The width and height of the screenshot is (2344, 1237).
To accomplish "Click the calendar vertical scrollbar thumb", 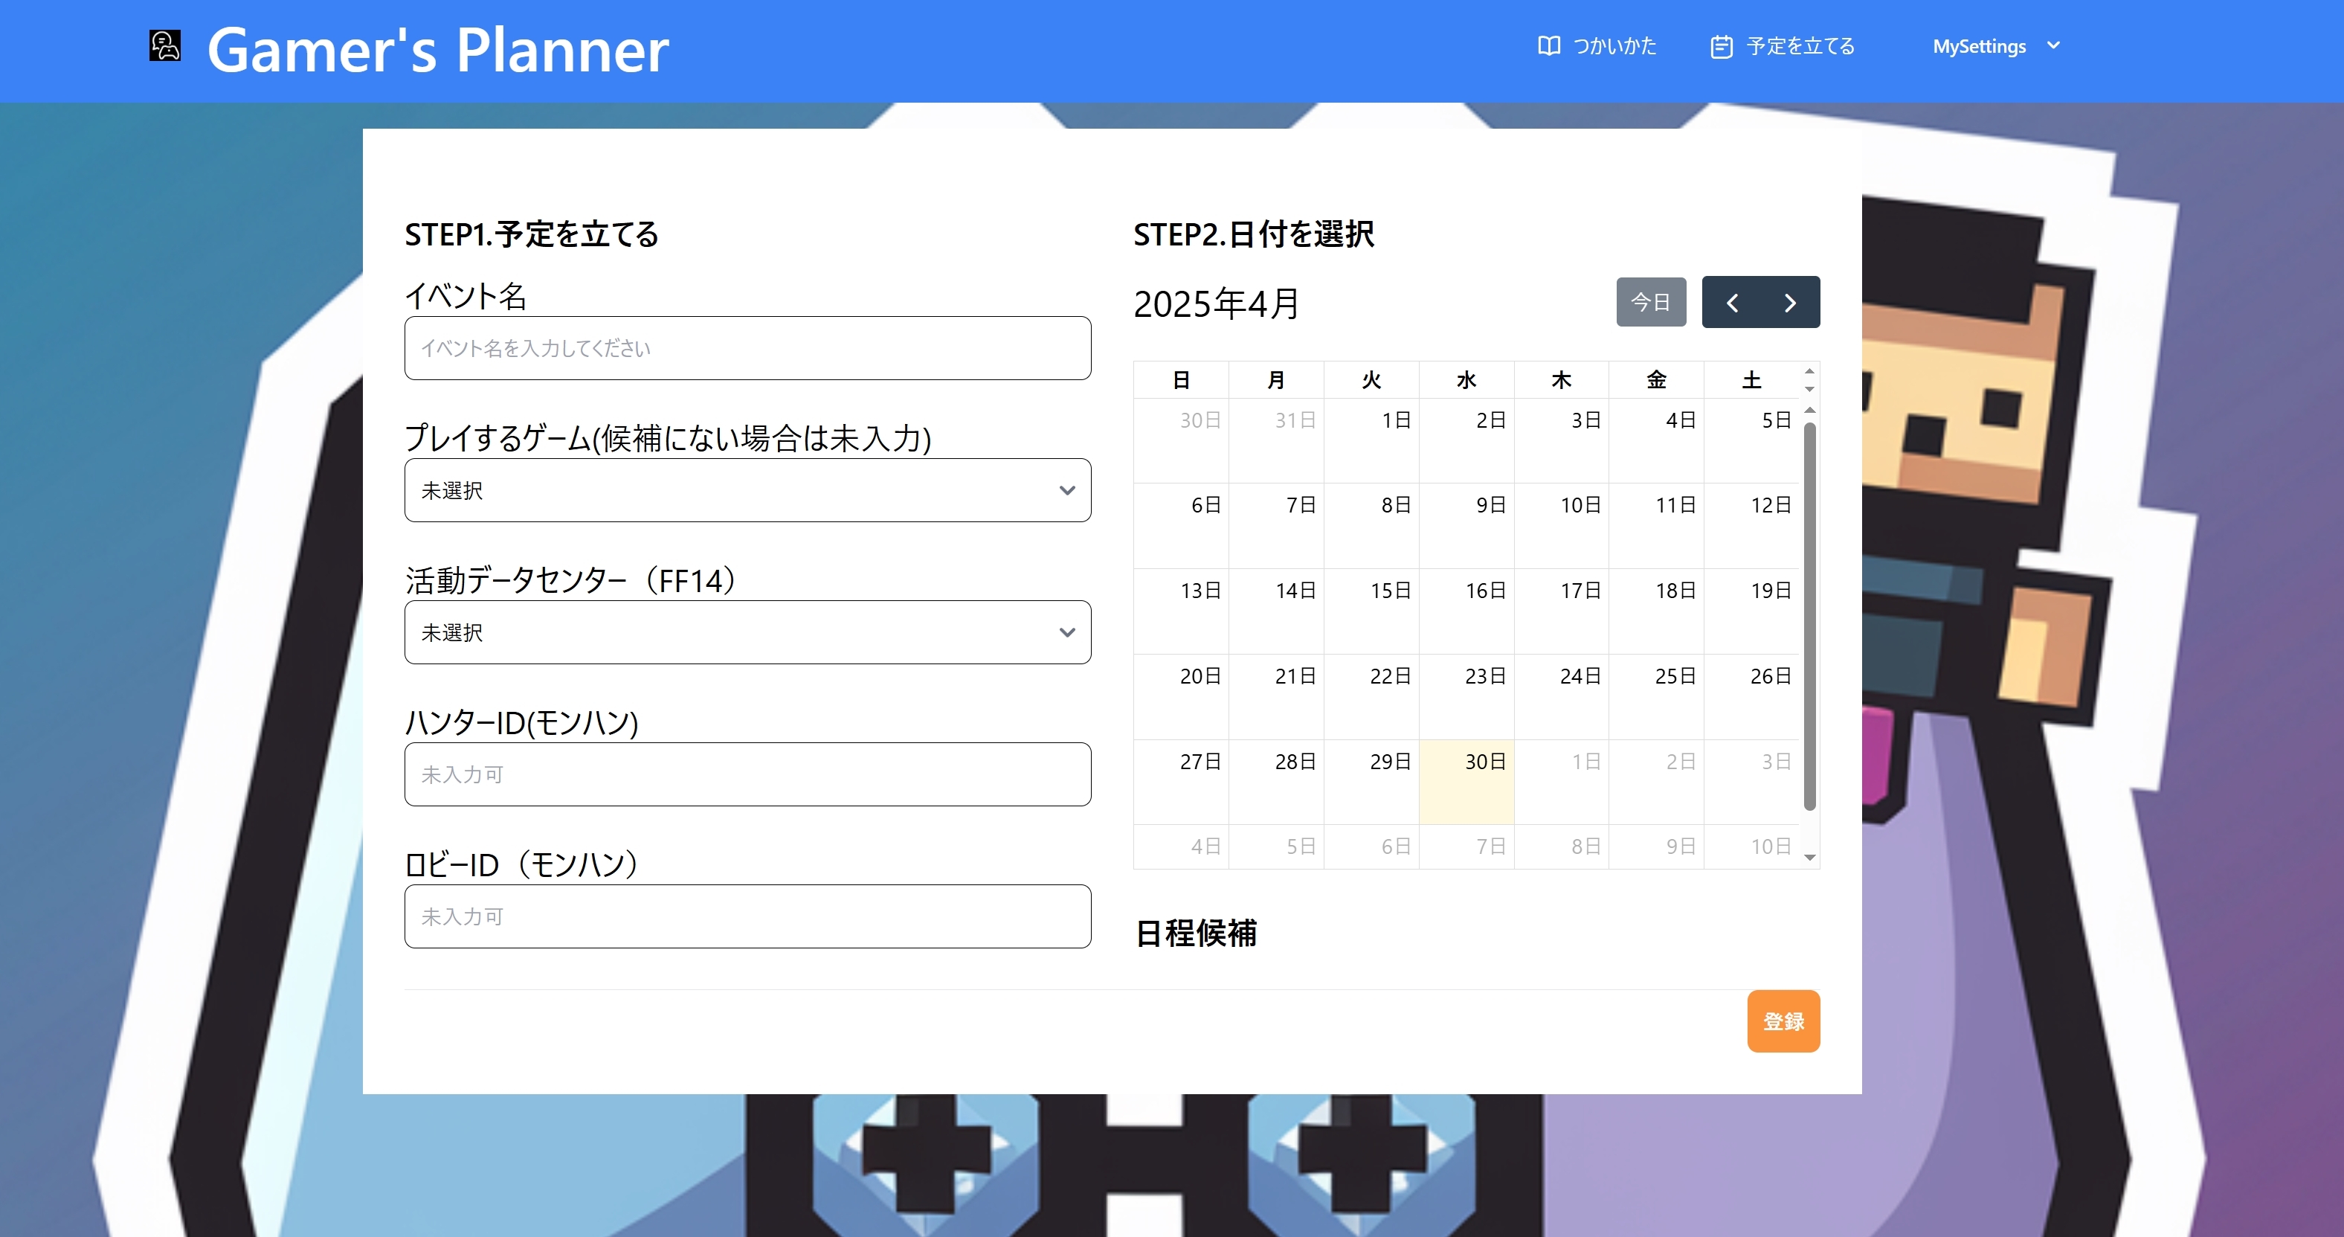I will pos(1809,614).
